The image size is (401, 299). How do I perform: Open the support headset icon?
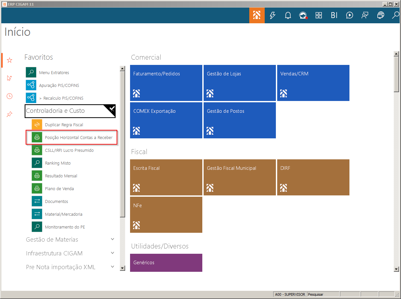[x=303, y=15]
